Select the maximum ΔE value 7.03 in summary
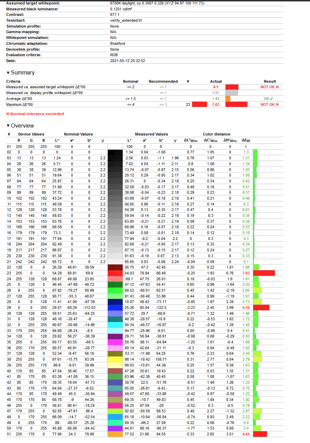310x443 pixels. pos(216,104)
